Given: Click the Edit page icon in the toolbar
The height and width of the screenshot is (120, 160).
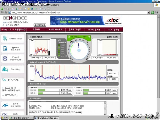Looking at the screenshot, I should 49,9.
